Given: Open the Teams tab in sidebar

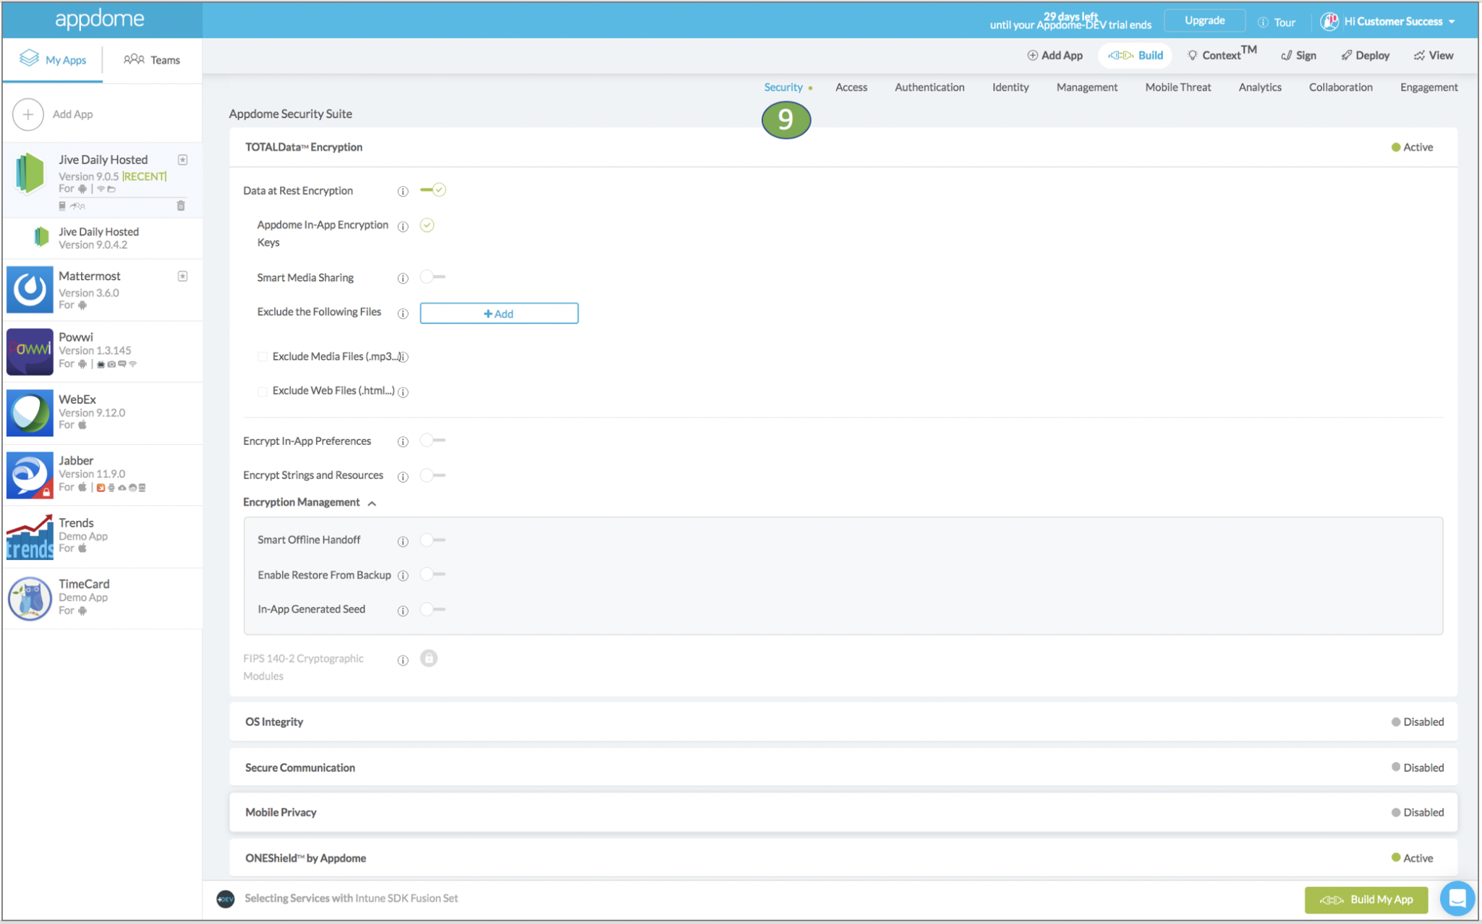Looking at the screenshot, I should point(152,60).
